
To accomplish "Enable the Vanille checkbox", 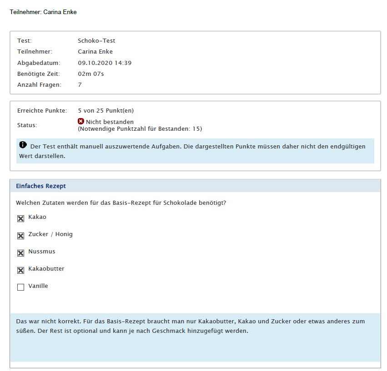I will click(x=20, y=287).
